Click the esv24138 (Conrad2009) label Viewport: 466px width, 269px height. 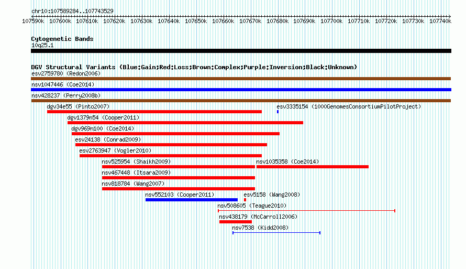click(x=108, y=139)
